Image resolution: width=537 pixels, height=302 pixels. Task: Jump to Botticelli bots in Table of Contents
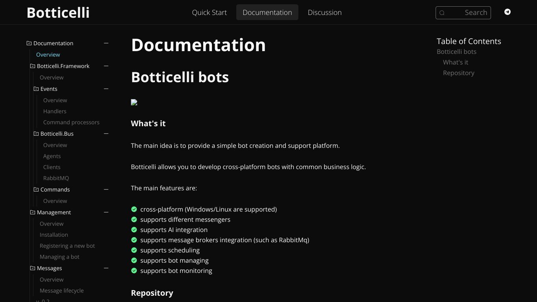tap(456, 52)
